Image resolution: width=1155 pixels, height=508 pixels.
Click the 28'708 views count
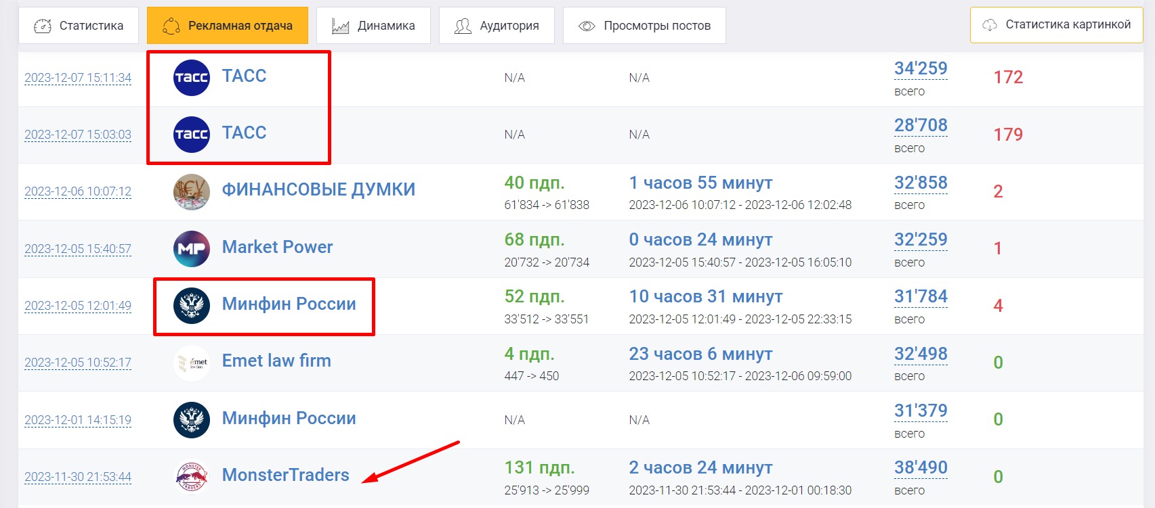(921, 125)
